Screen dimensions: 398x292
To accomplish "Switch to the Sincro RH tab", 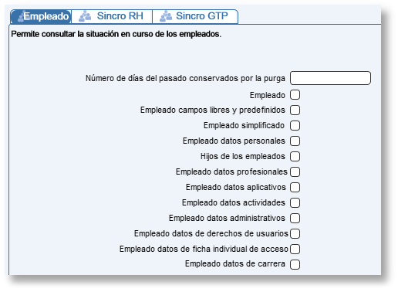I will coord(112,16).
